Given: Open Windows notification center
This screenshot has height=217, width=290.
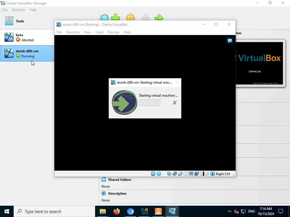Looking at the screenshot, I should [281, 211].
